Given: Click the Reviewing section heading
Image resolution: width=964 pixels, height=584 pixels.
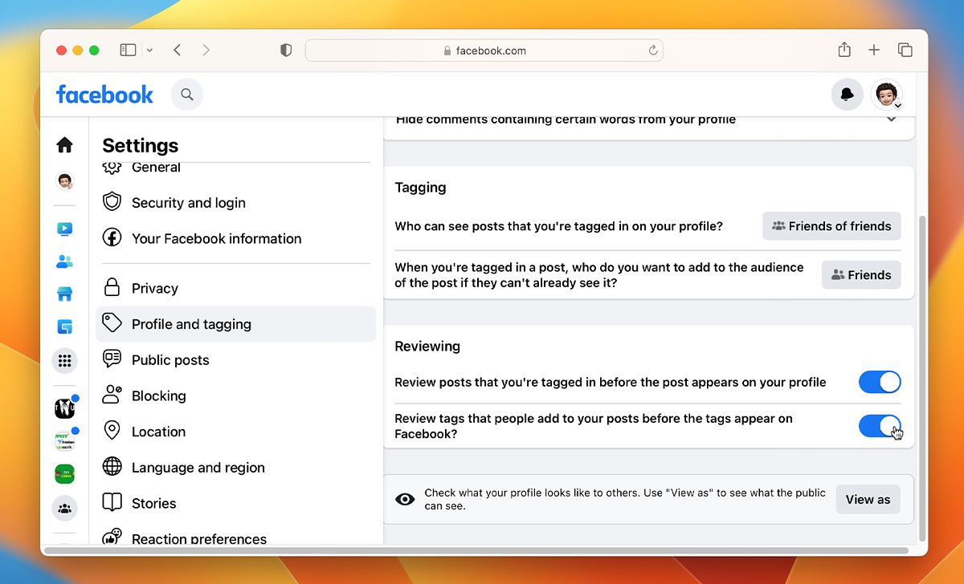Looking at the screenshot, I should coord(427,347).
